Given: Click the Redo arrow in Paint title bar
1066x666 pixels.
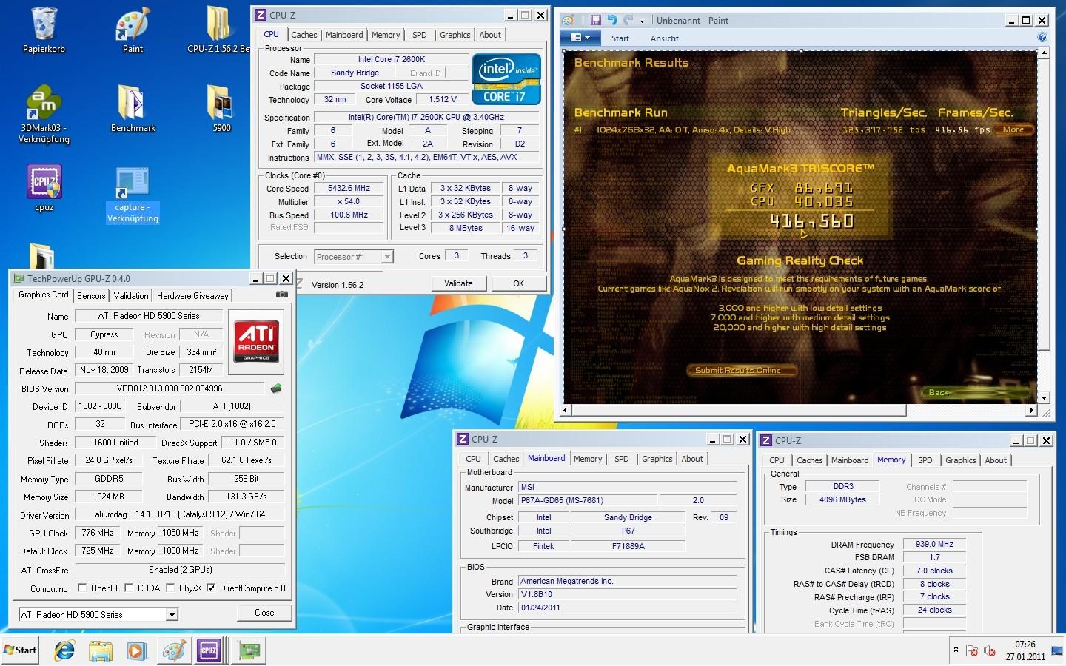Looking at the screenshot, I should point(628,20).
